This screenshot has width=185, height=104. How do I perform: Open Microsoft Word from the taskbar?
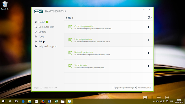[49, 101]
